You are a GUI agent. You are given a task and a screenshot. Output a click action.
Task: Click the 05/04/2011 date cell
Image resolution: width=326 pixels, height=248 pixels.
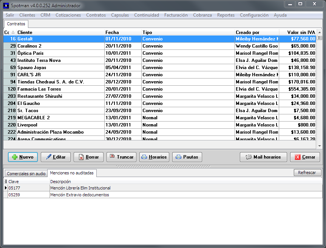click(x=123, y=68)
